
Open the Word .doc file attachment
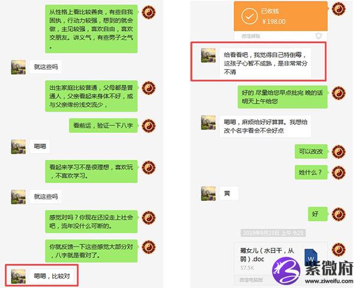(281, 262)
